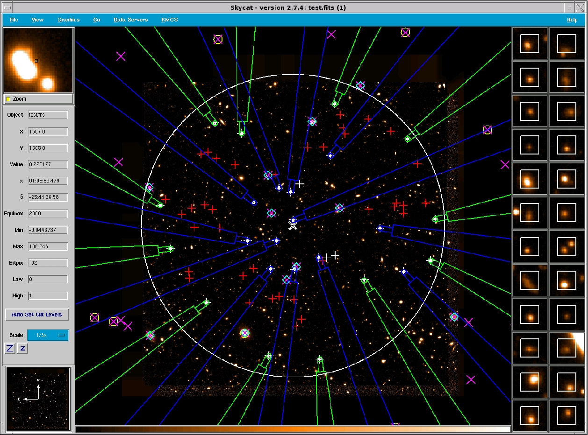588x435 pixels.
Task: Click the Bitpix field
Action: click(48, 263)
